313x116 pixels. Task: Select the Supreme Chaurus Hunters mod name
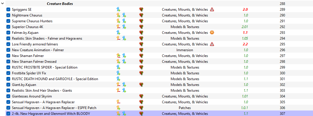coord(32,21)
